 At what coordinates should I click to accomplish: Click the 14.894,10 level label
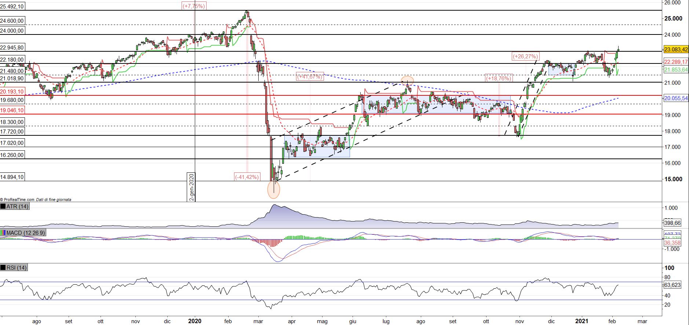click(x=12, y=177)
